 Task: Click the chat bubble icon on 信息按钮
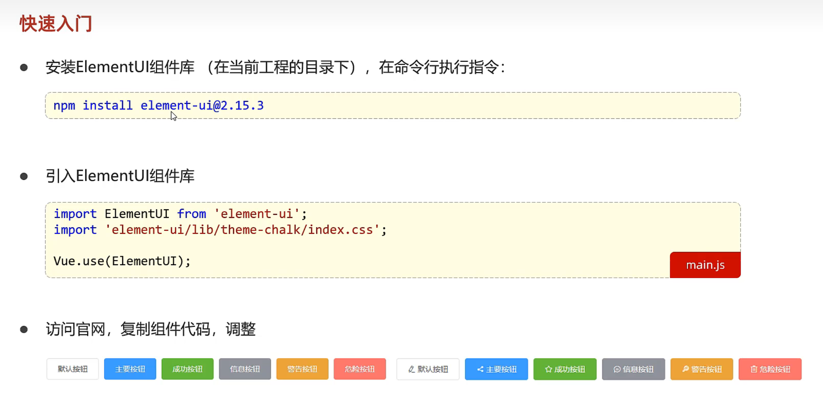[x=617, y=369]
